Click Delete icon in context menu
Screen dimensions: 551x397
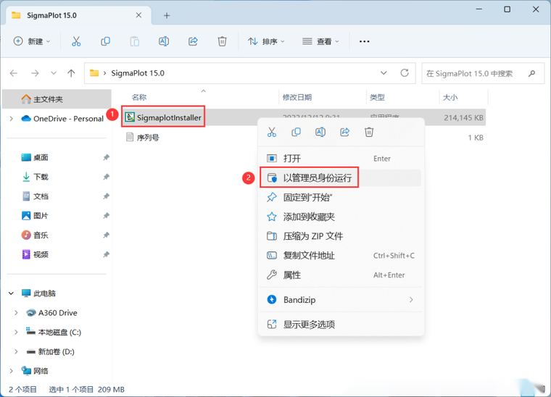pos(369,132)
